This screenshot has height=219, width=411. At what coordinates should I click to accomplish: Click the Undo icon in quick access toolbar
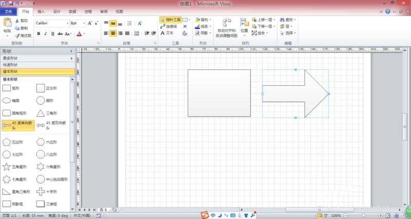[17, 4]
